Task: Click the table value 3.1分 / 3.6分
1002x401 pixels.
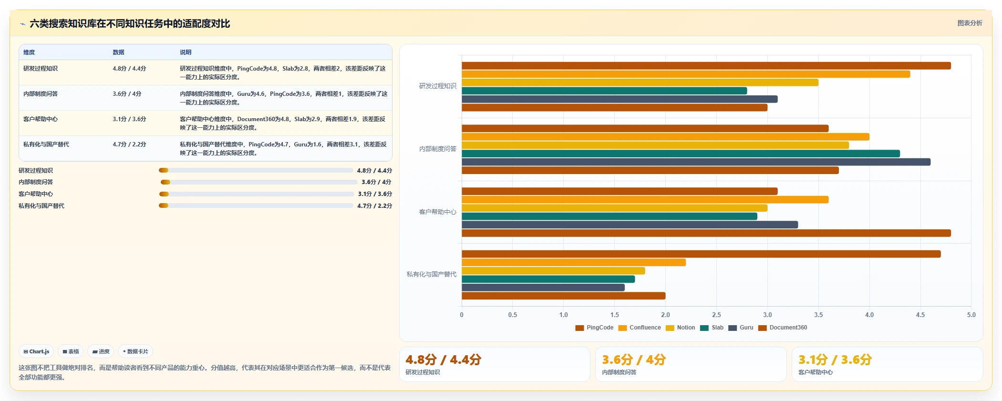Action: pyautogui.click(x=129, y=119)
